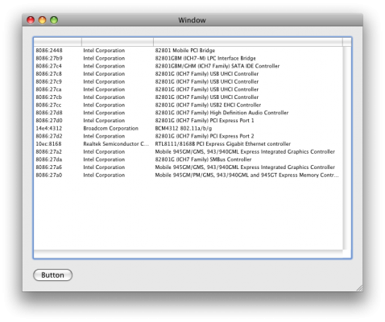Close the window with the red button

[31, 20]
